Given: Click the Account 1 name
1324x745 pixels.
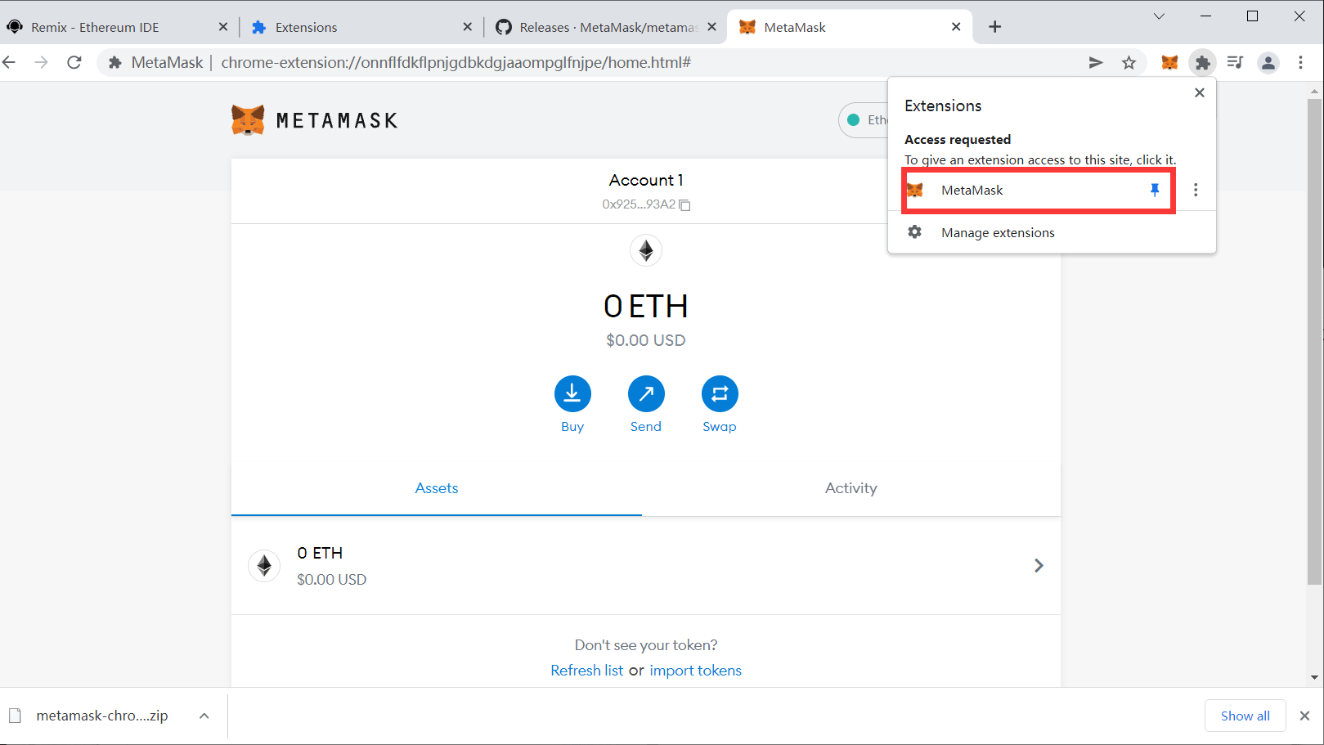Looking at the screenshot, I should click(x=646, y=180).
